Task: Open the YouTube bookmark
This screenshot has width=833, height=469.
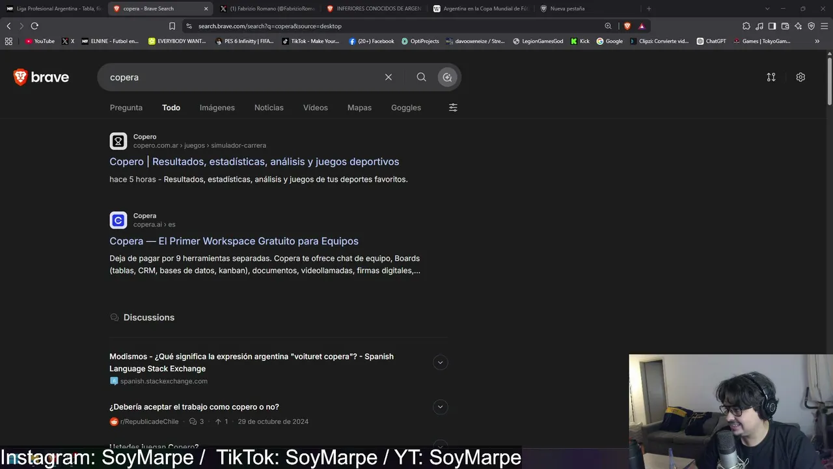Action: 40,41
